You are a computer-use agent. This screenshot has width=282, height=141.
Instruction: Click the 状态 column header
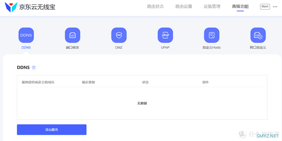click(145, 82)
